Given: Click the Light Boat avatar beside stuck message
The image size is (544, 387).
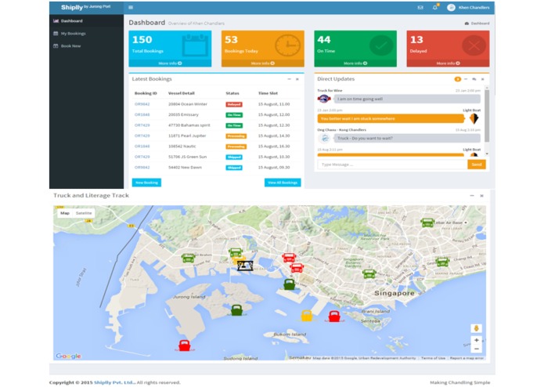Looking at the screenshot, I should tap(474, 118).
